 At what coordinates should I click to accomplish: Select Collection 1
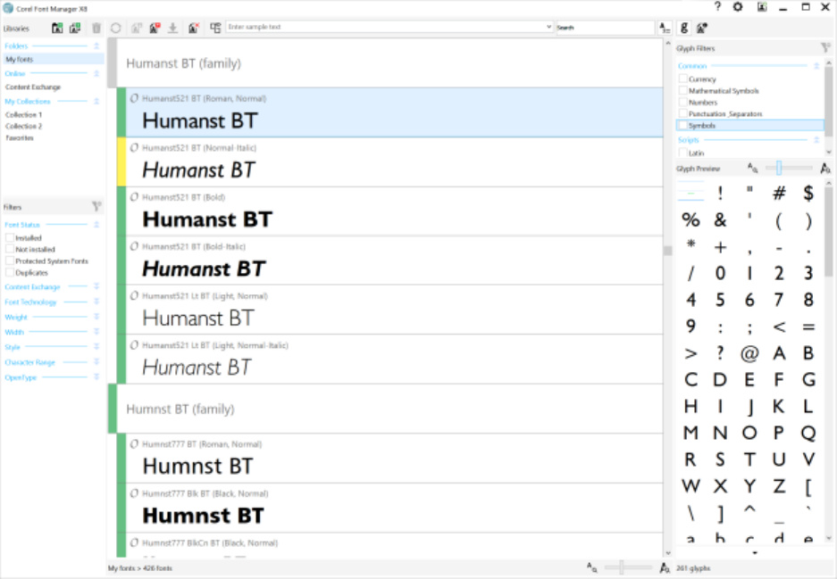23,114
